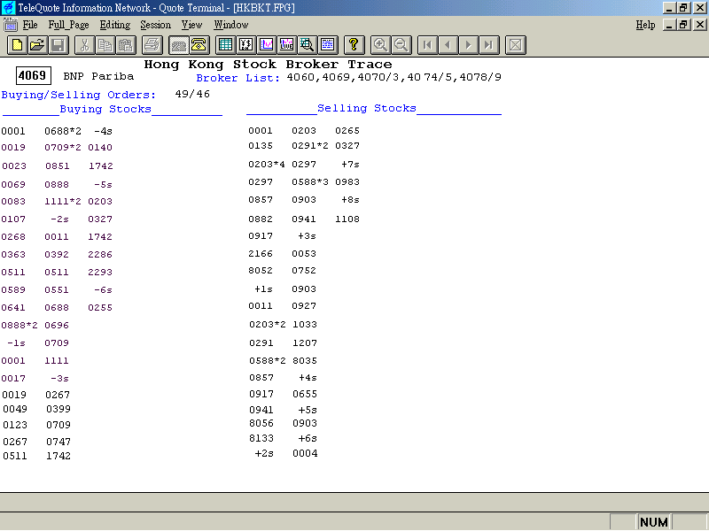Click the Zoom Out magnifier icon
709x531 pixels.
(x=401, y=45)
